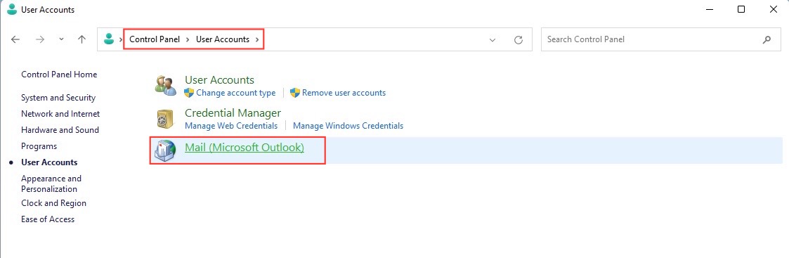The height and width of the screenshot is (258, 789).
Task: Close the User Accounts window
Action: coord(774,9)
